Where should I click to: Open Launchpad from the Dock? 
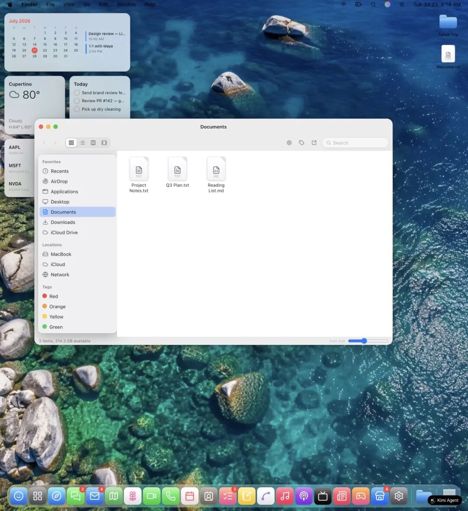click(38, 496)
